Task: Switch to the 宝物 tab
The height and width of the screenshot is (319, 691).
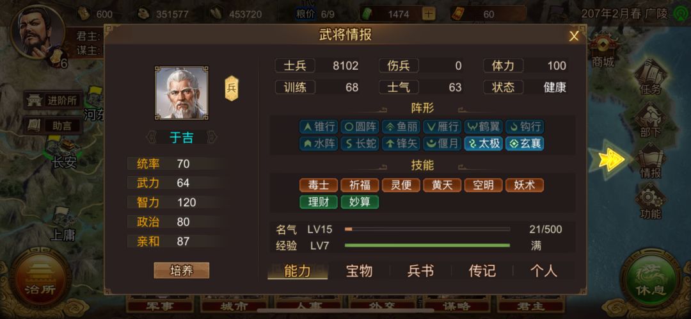Action: click(x=359, y=271)
